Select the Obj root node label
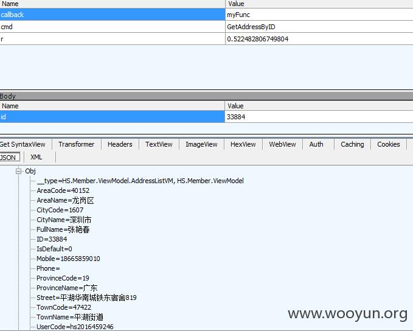Image resolution: width=413 pixels, height=331 pixels. 30,172
